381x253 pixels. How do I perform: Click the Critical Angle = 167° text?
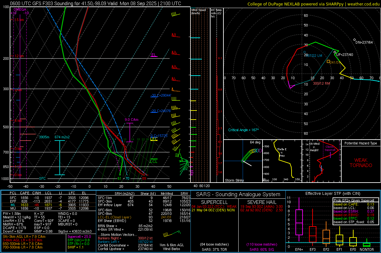coord(243,130)
